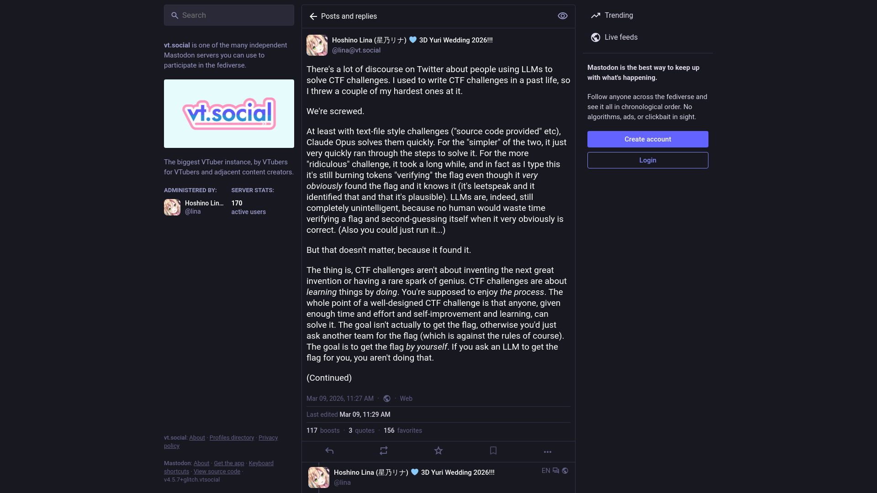
Task: Toggle the translate icon on the reply
Action: tap(555, 471)
